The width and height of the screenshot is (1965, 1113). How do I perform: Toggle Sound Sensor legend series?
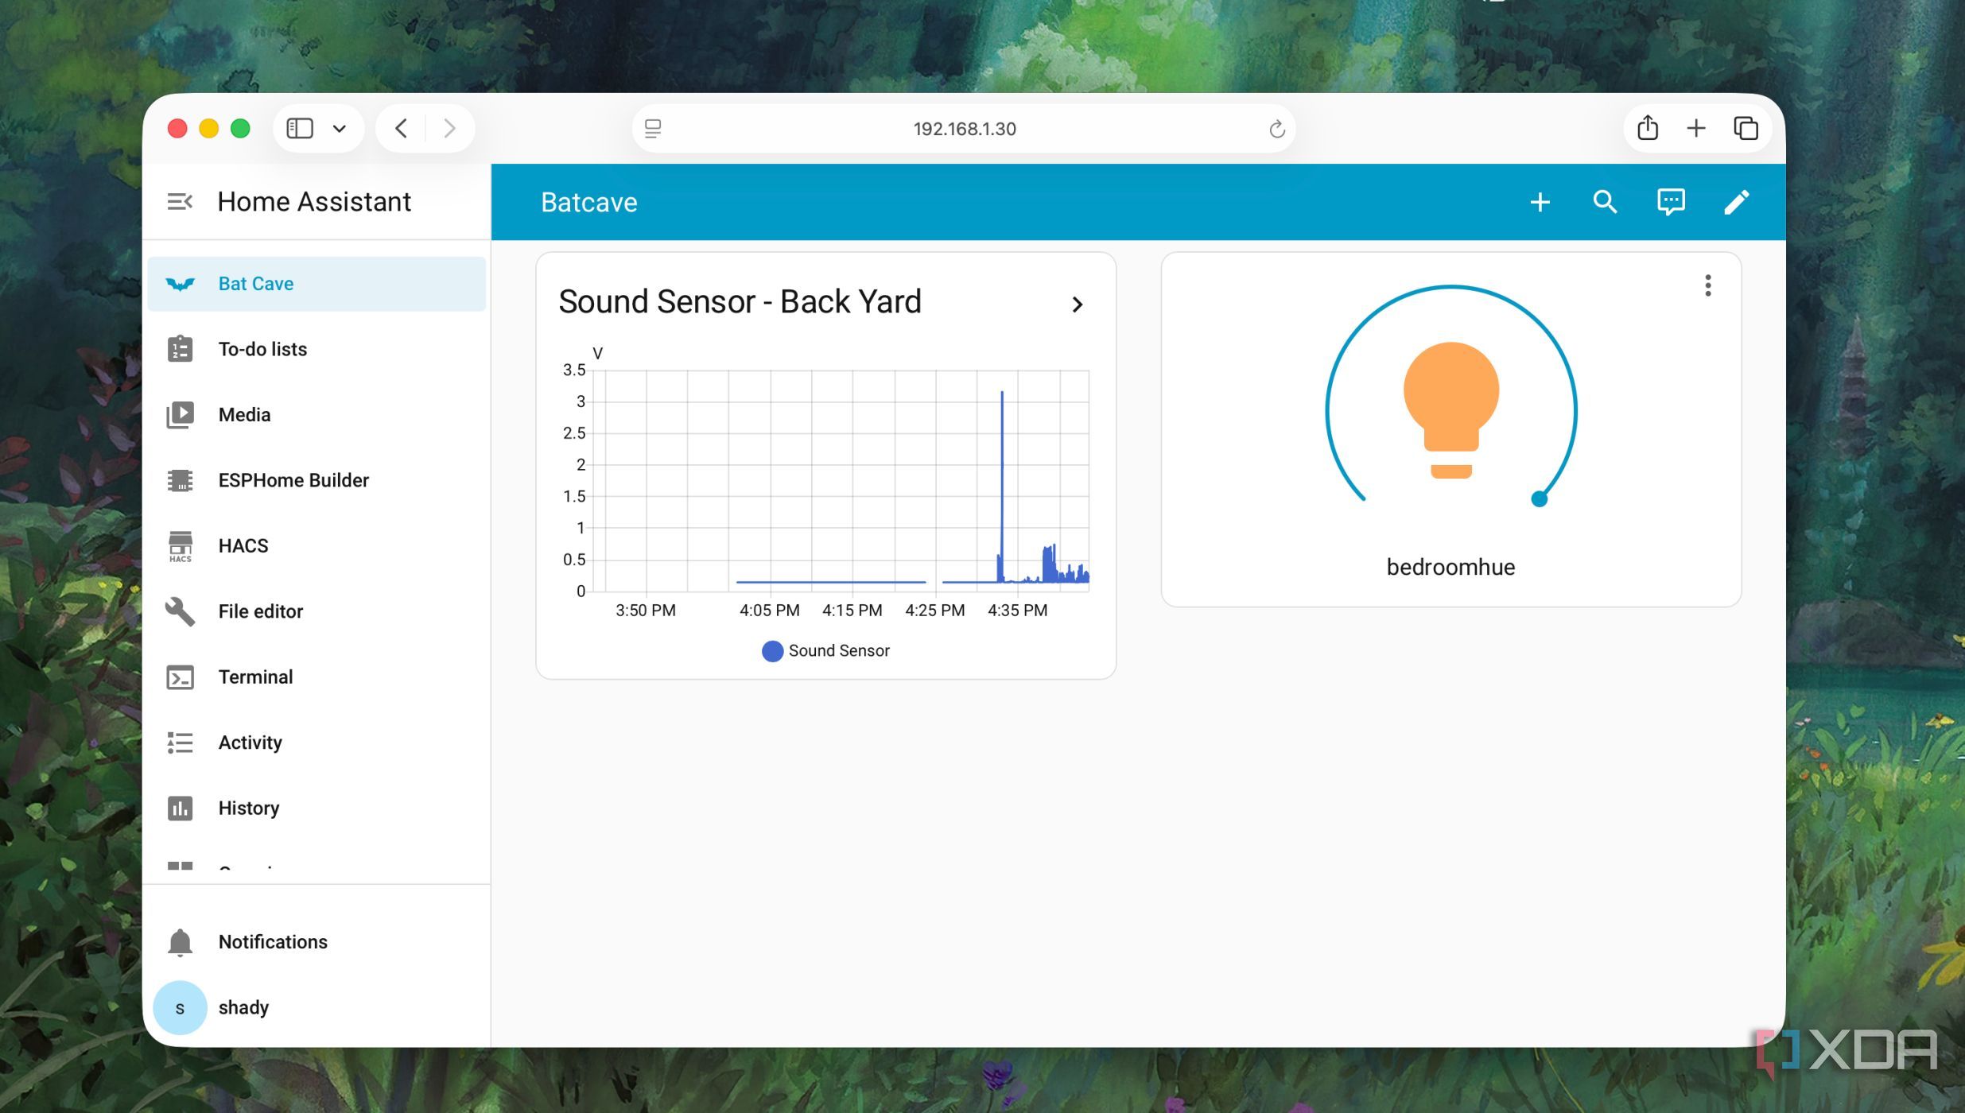(x=825, y=651)
